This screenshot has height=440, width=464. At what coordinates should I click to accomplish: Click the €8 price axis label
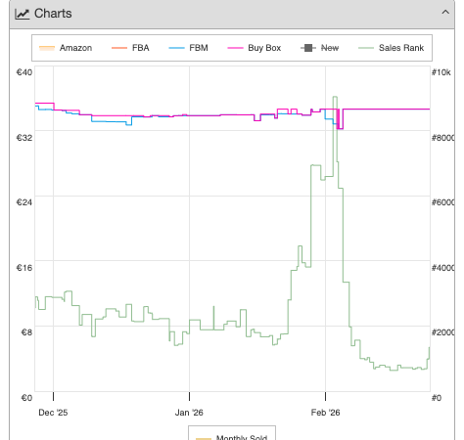point(26,332)
